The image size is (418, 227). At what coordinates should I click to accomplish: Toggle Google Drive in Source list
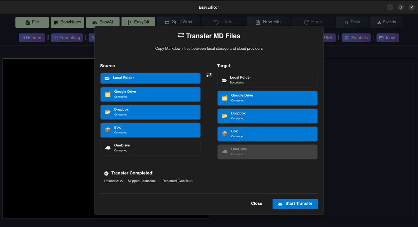pos(150,94)
